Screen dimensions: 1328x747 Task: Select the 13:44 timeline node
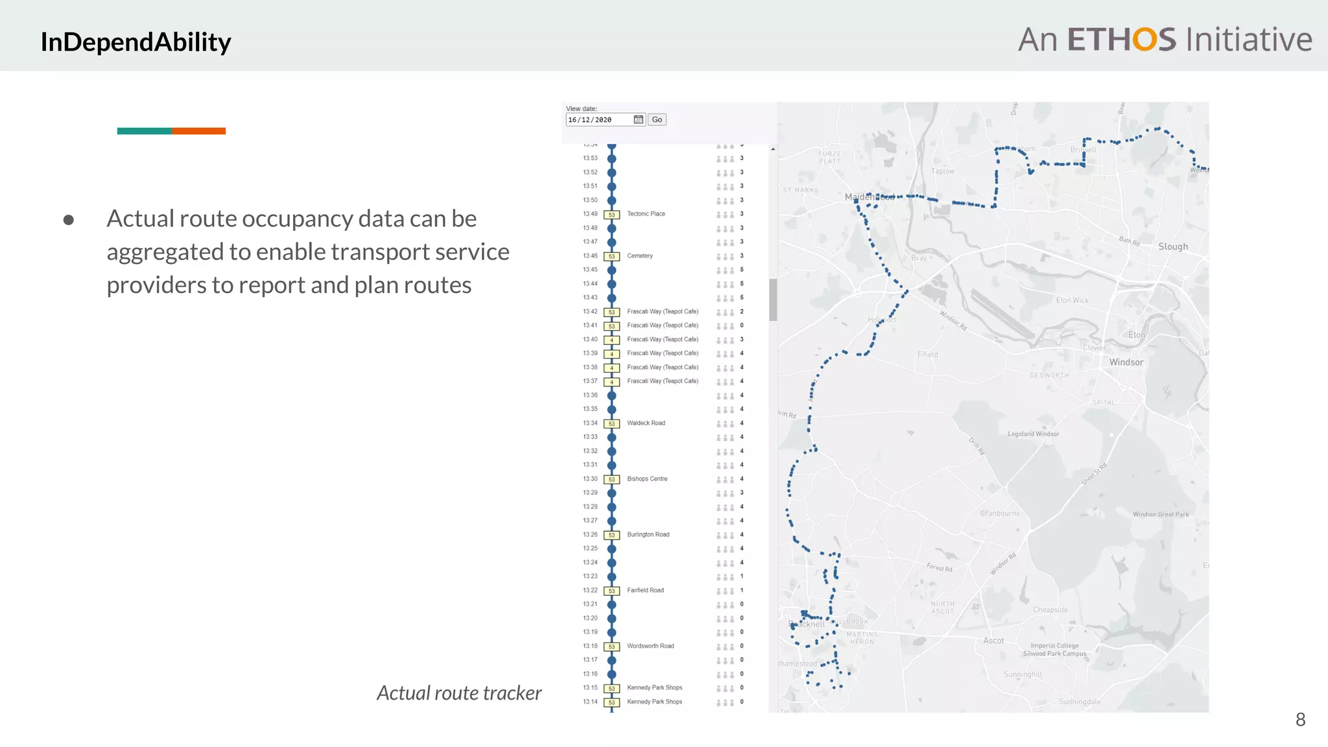(611, 284)
